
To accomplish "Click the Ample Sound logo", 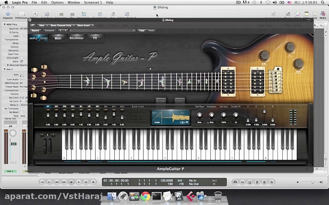I will tap(39, 38).
